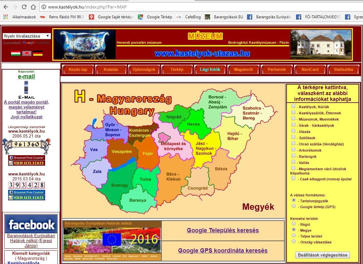Open the Térkép menu tab

point(177,70)
